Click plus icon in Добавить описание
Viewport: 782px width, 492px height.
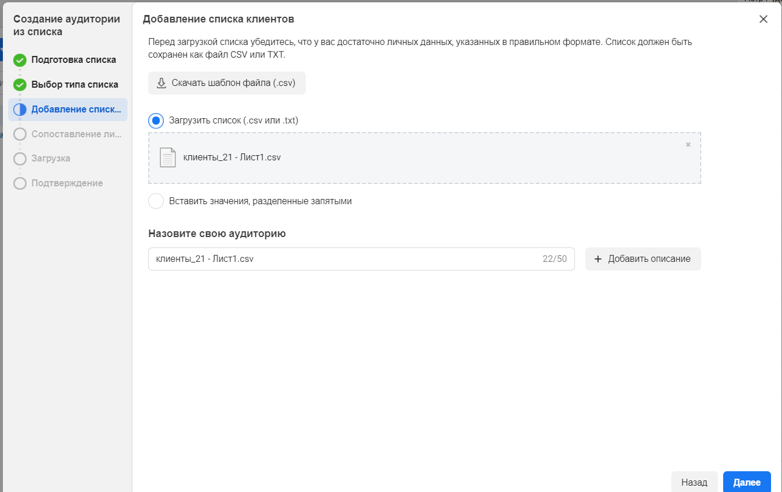coord(598,259)
